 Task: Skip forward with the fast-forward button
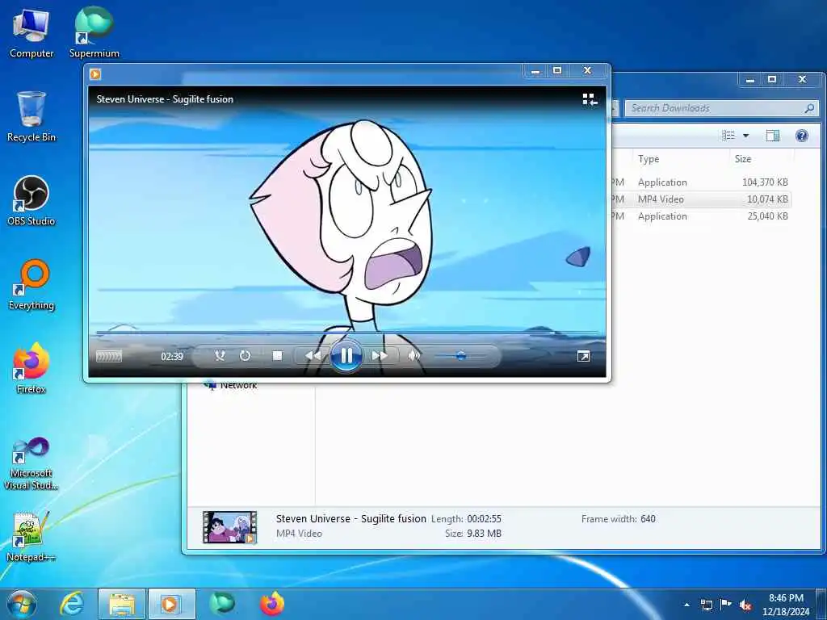(x=380, y=356)
